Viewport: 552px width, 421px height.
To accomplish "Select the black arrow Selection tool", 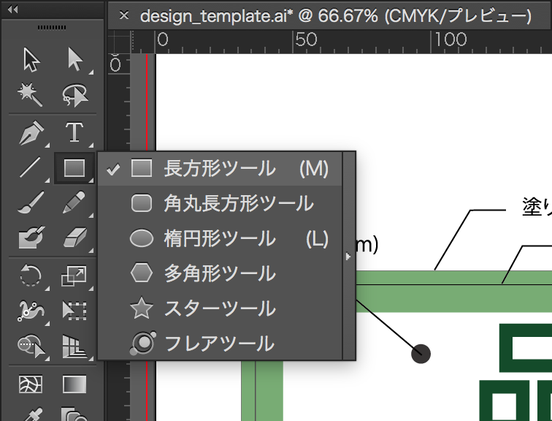I will [x=31, y=60].
